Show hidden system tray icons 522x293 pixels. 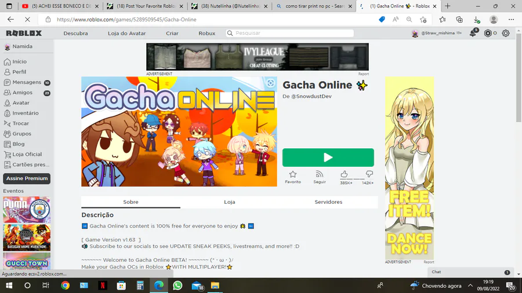[x=470, y=285]
